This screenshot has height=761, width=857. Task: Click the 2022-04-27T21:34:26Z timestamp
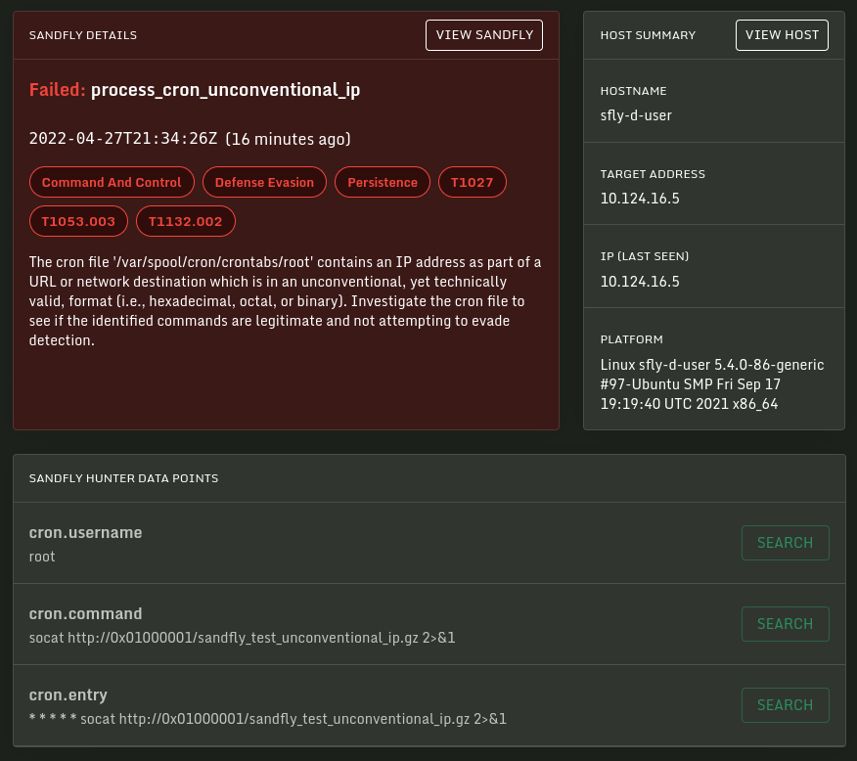coord(123,139)
